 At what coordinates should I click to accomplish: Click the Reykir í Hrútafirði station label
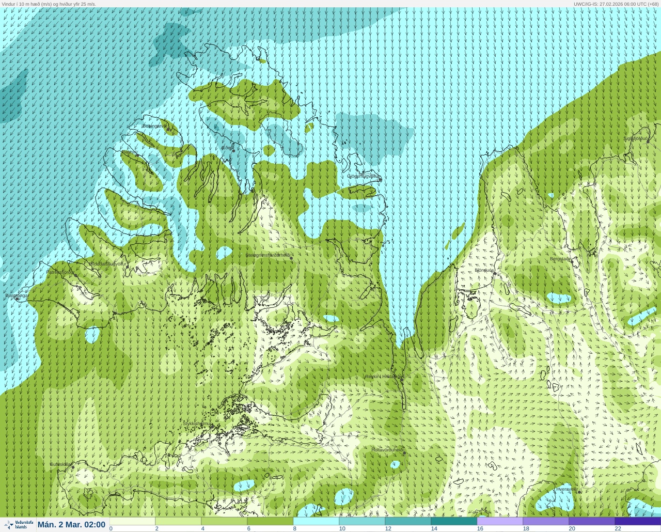point(383,377)
